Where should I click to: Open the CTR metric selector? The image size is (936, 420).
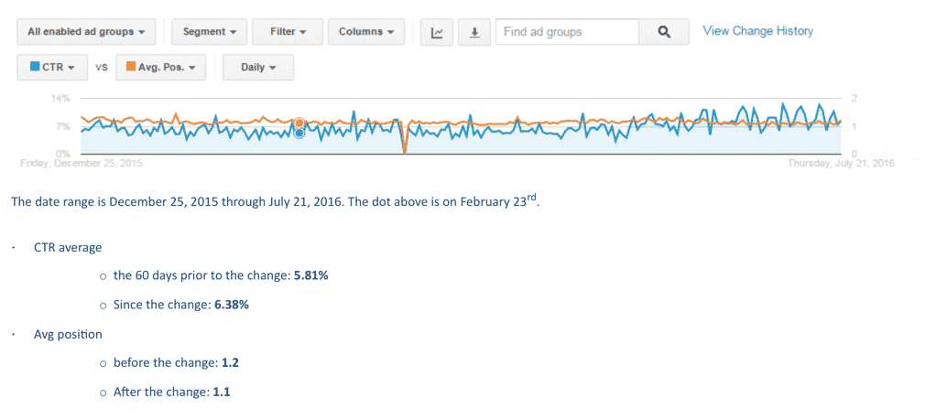[x=52, y=68]
